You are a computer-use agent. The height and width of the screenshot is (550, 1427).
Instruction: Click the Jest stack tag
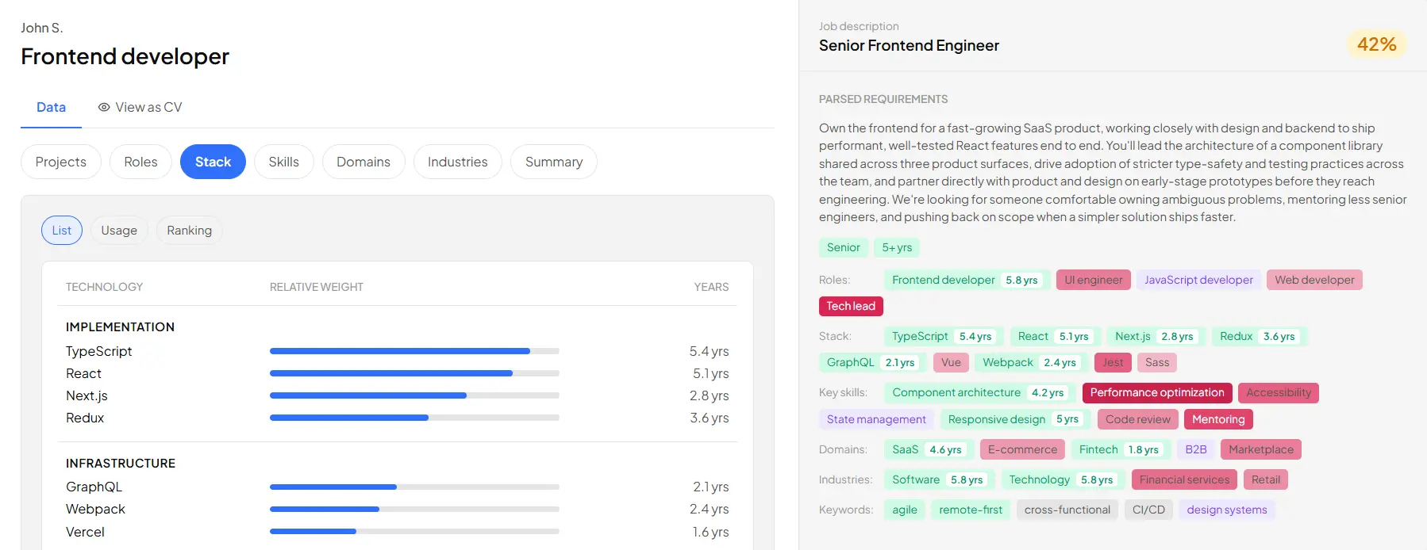(x=1113, y=362)
